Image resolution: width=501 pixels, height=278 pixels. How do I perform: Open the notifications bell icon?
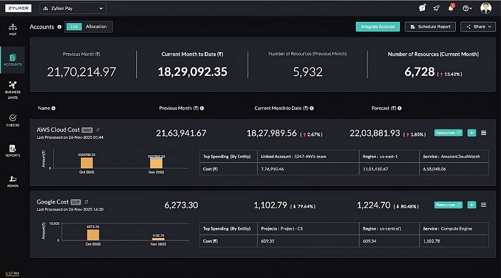(x=451, y=8)
